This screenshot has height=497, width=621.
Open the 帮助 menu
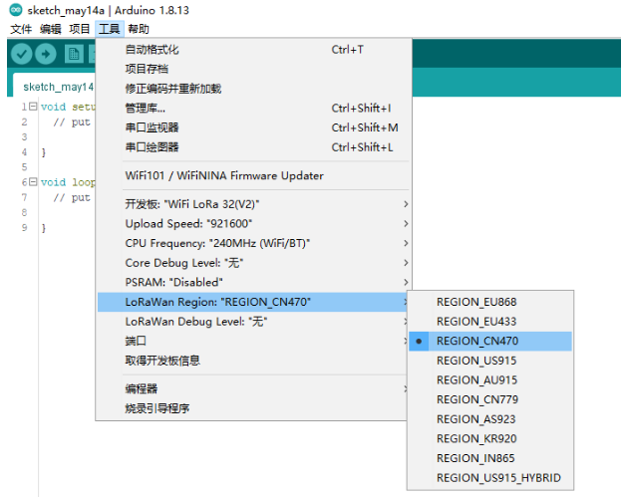click(139, 29)
